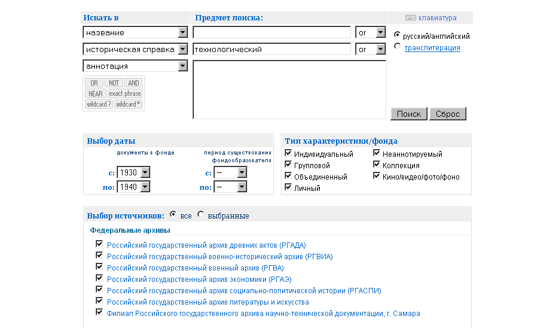The width and height of the screenshot is (559, 328).
Task: Open the Российский государственный военный архив (РГВА) link
Action: point(195,268)
